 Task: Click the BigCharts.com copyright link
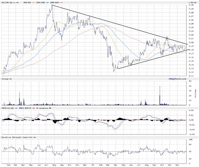click(176, 79)
